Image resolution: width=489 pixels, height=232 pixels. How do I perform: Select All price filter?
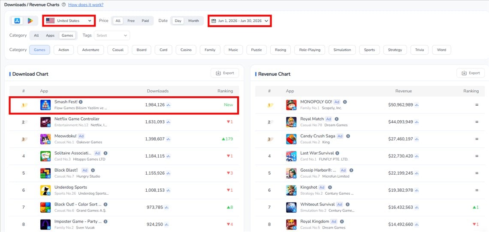tap(118, 21)
